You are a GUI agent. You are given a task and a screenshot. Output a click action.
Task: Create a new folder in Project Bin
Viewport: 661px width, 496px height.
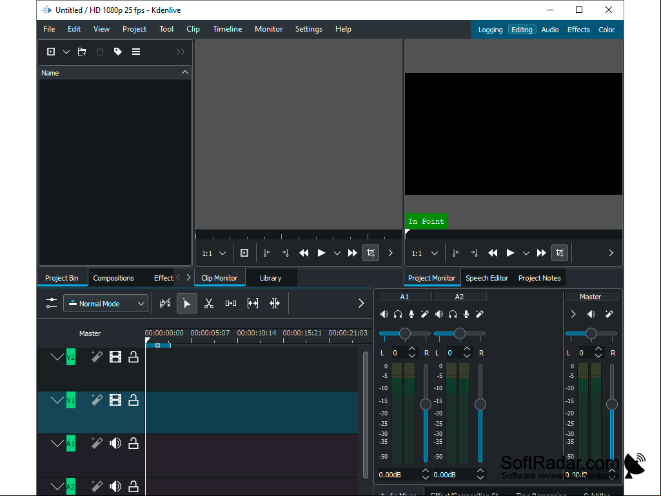(82, 52)
